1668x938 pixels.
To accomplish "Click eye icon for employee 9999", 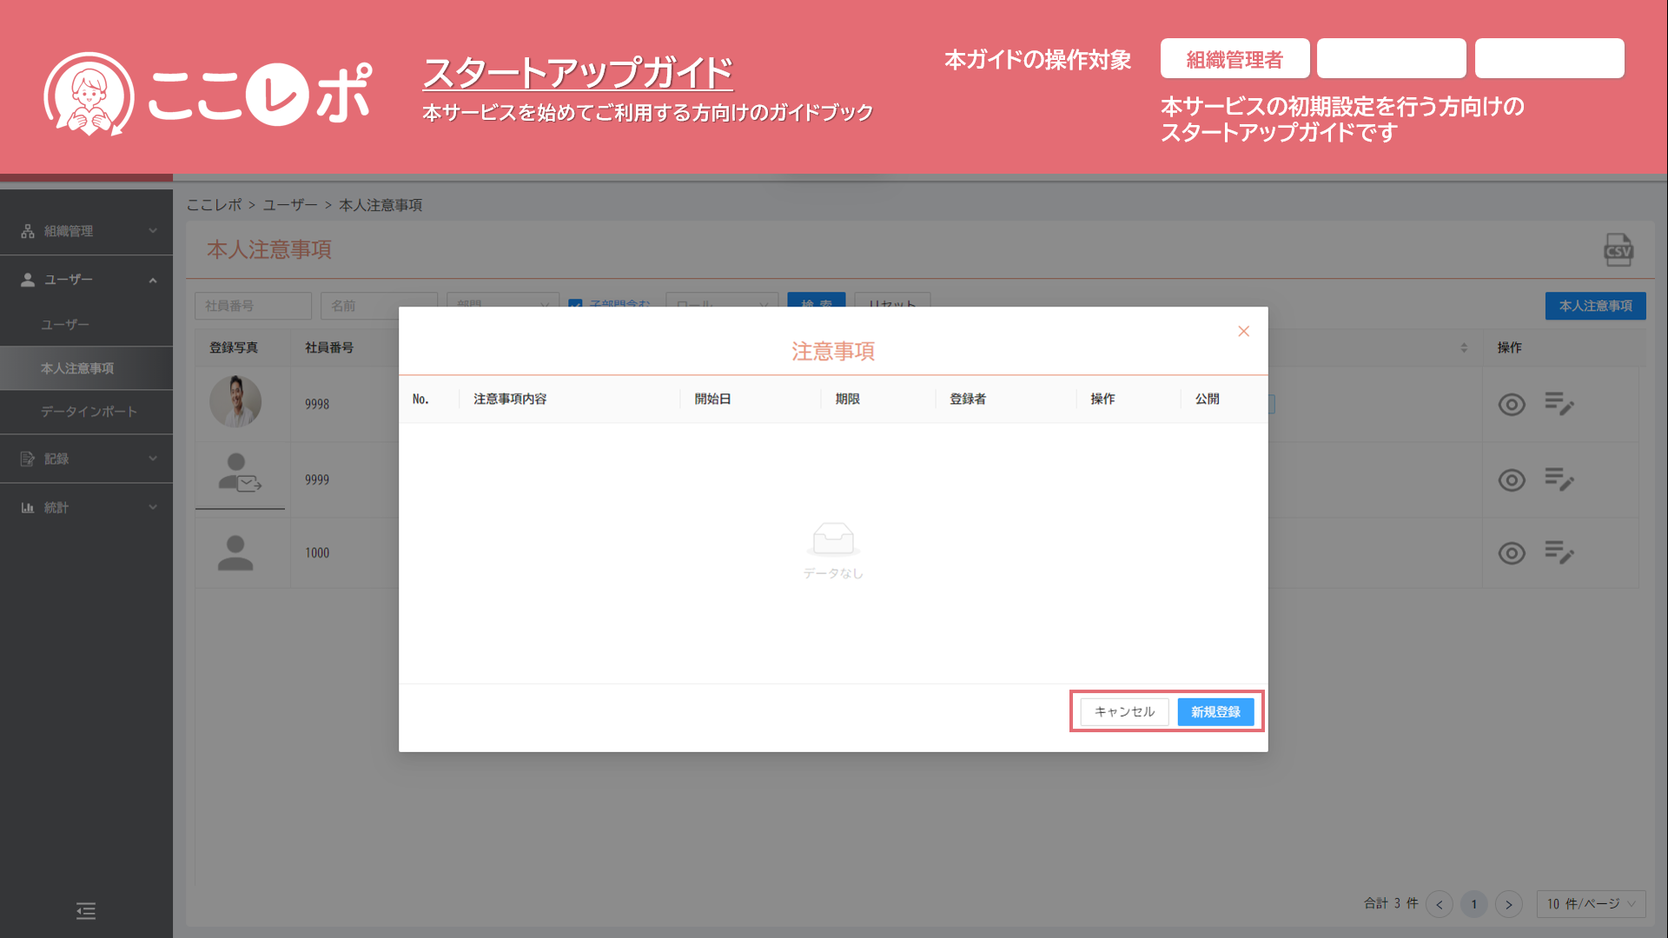I will click(x=1511, y=480).
